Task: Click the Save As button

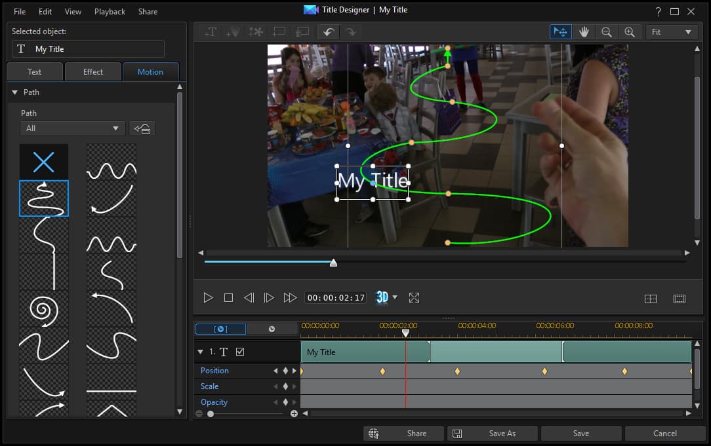Action: tap(493, 433)
